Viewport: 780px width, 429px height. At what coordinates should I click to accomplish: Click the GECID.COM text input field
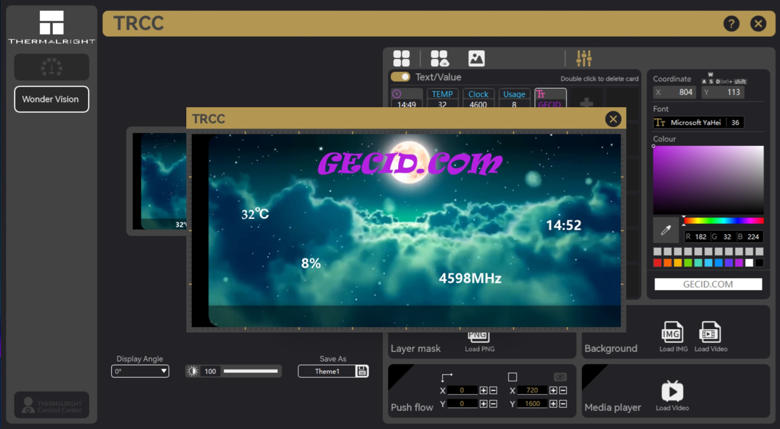708,284
